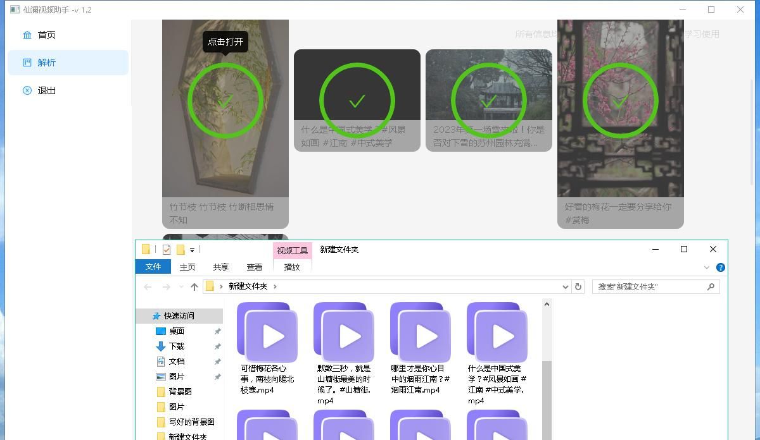Select 解析 in the app sidebar

(x=68, y=63)
